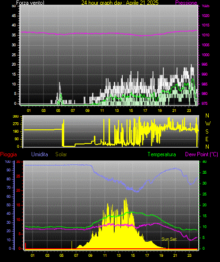Select the Temperatura legend label
The height and width of the screenshot is (262, 220).
point(162,154)
